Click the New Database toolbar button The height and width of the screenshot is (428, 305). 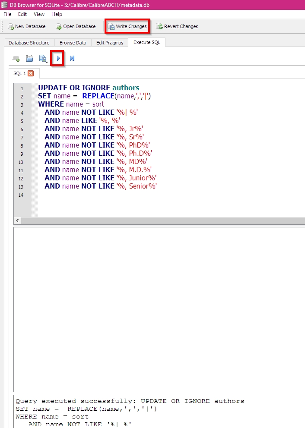[x=26, y=26]
